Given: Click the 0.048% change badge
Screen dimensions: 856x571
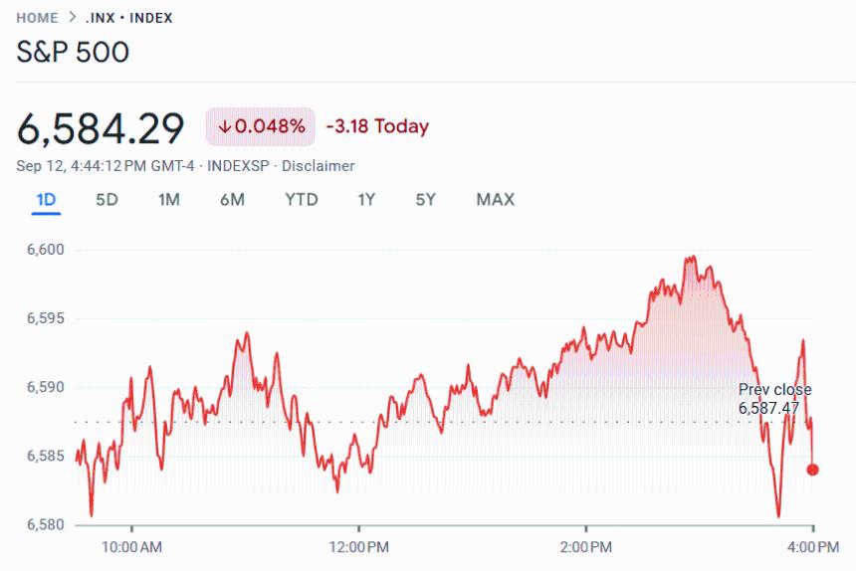Looking at the screenshot, I should point(261,126).
